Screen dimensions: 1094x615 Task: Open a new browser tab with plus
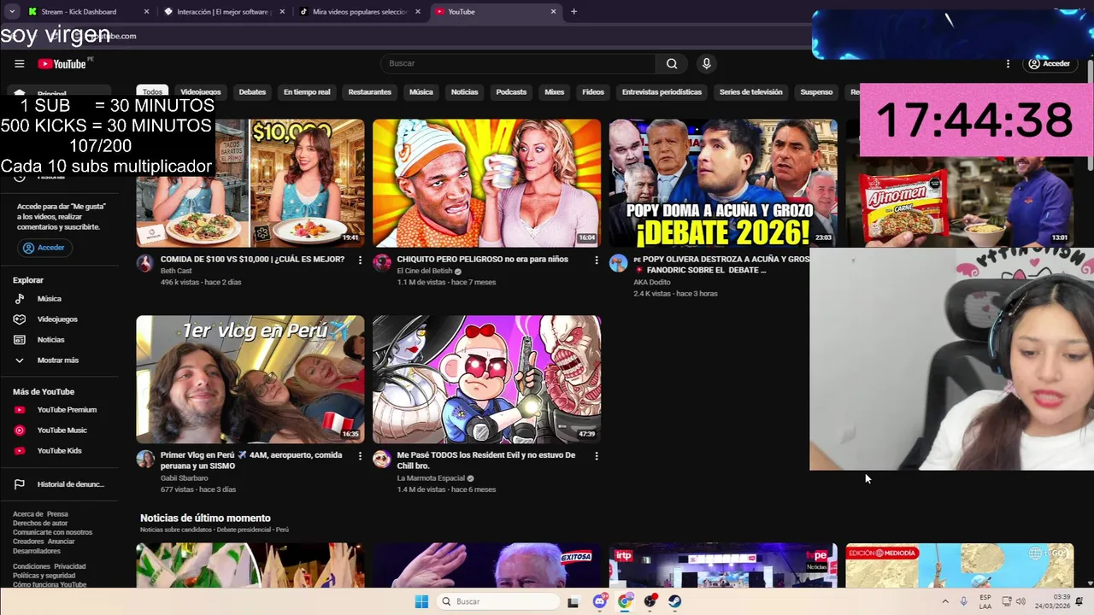(573, 12)
